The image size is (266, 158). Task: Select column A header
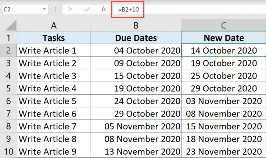pyautogui.click(x=54, y=25)
